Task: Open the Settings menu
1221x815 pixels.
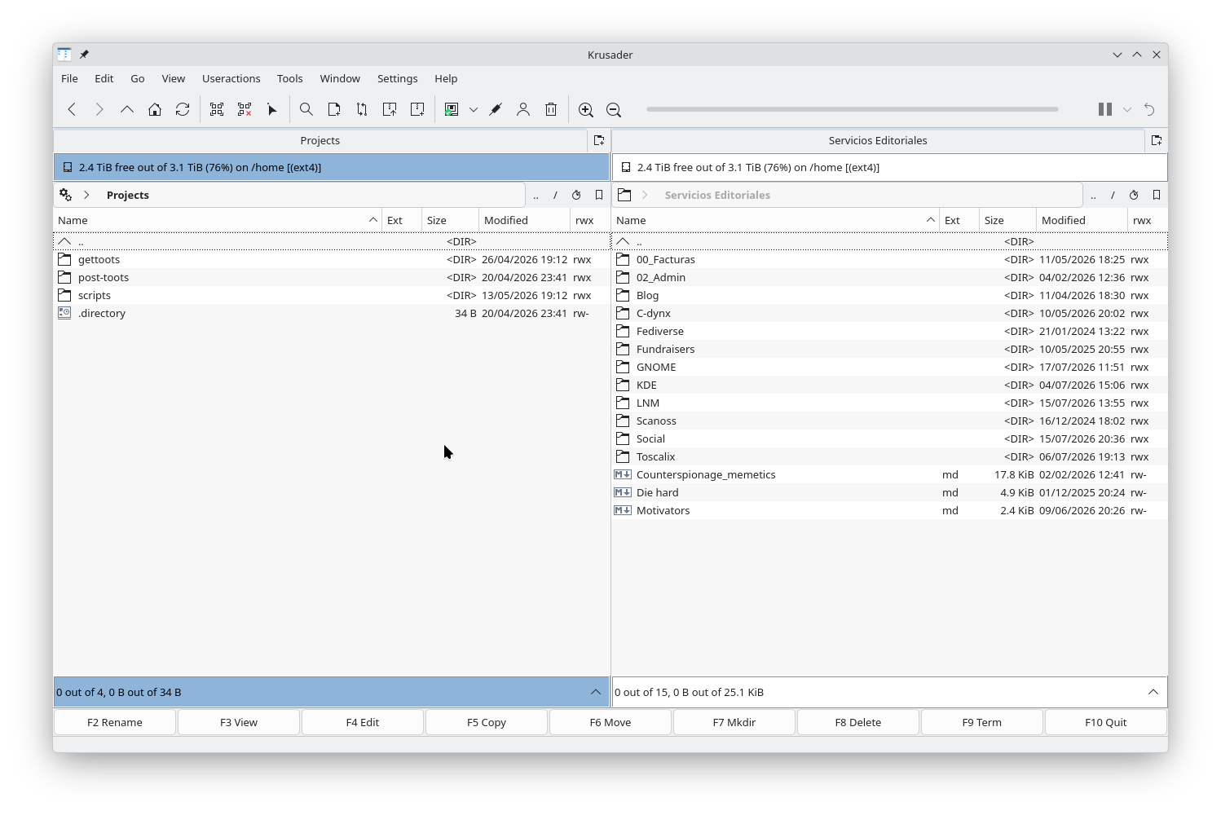Action: point(398,78)
